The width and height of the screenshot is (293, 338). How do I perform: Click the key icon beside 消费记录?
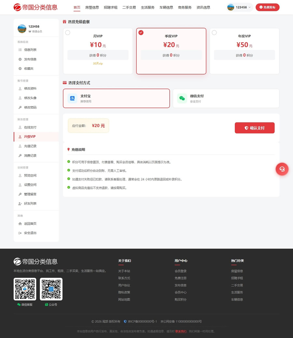[x=20, y=155]
